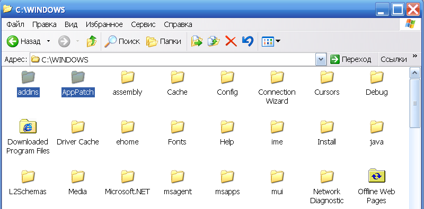This screenshot has height=209, width=424.
Task: Select the Debug folder icon
Action: pyautogui.click(x=376, y=77)
